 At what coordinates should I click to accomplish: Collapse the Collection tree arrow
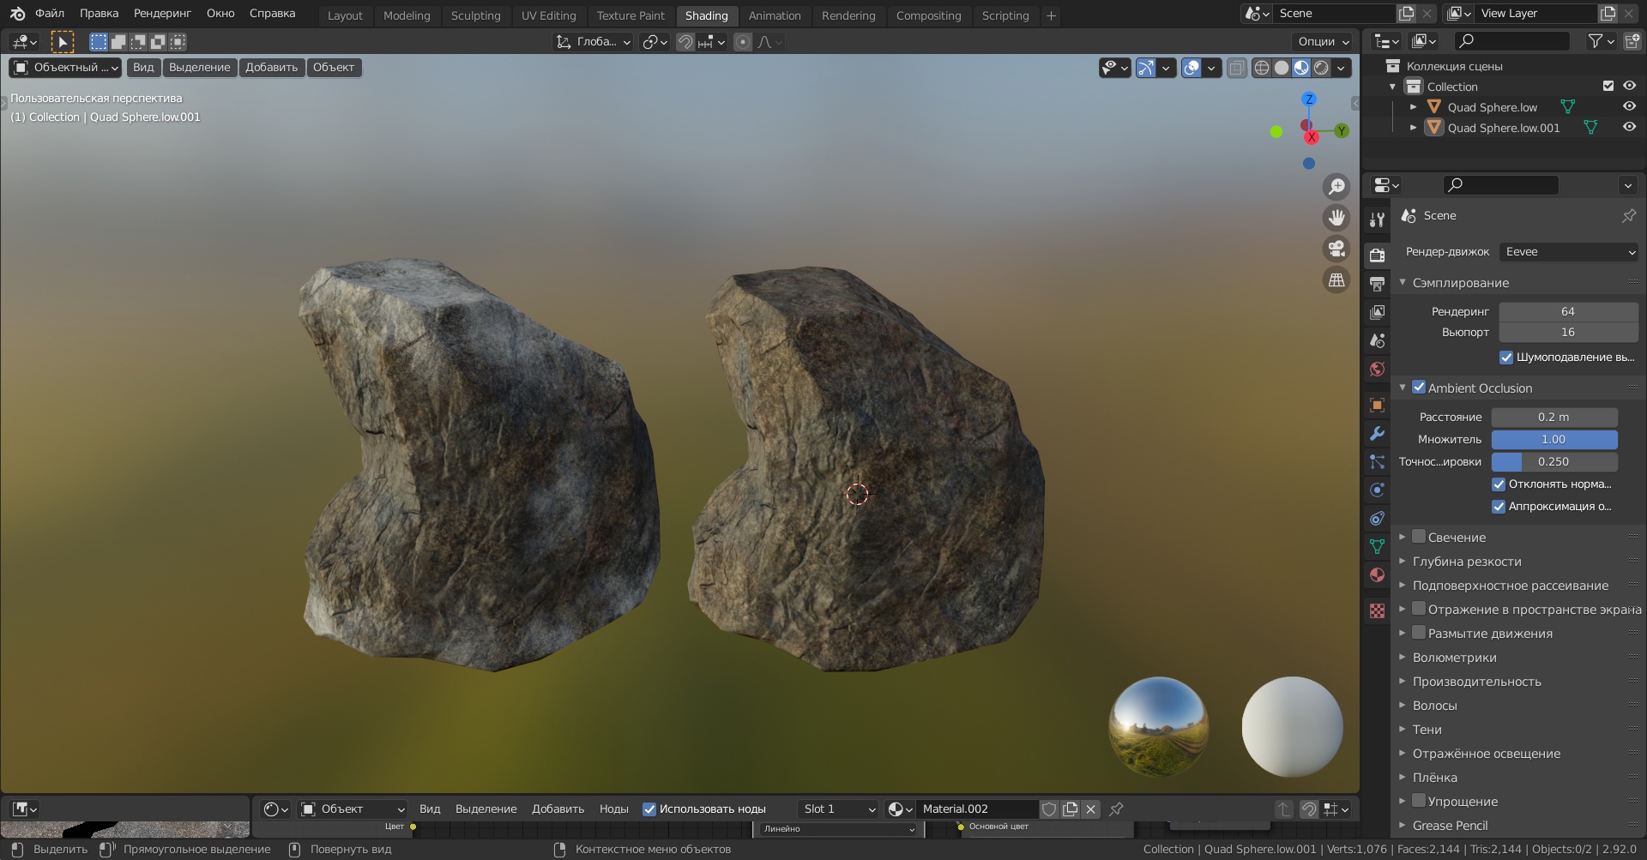1392,87
